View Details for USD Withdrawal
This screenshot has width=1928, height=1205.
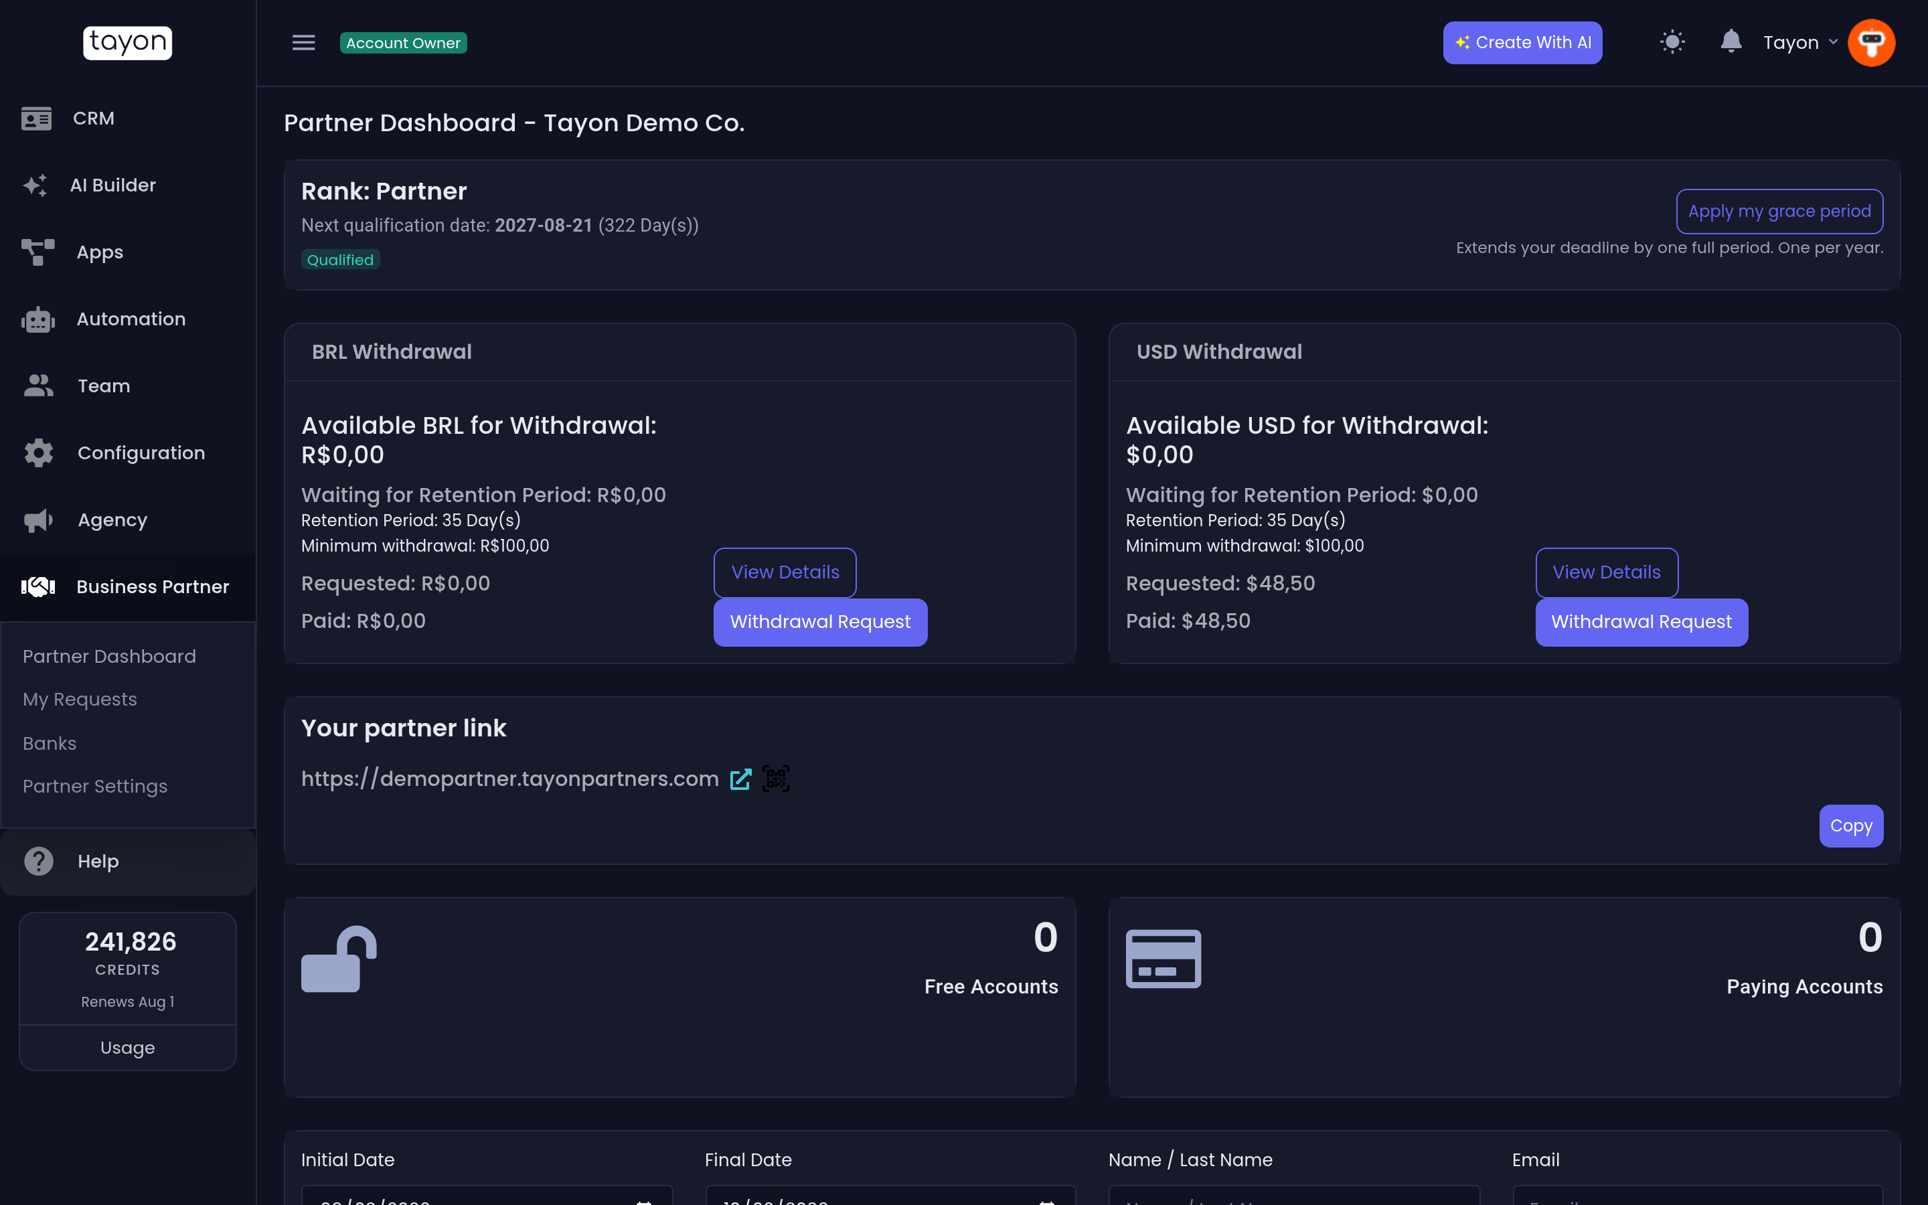click(1606, 572)
